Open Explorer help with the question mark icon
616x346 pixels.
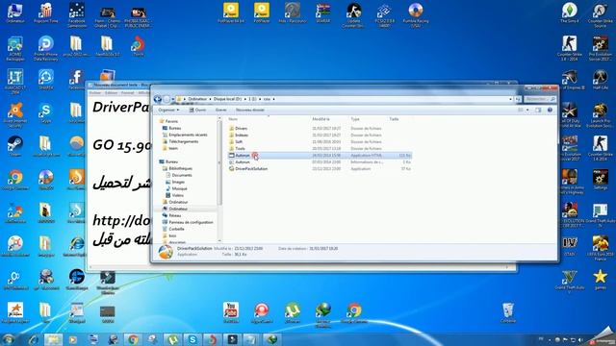pos(550,110)
